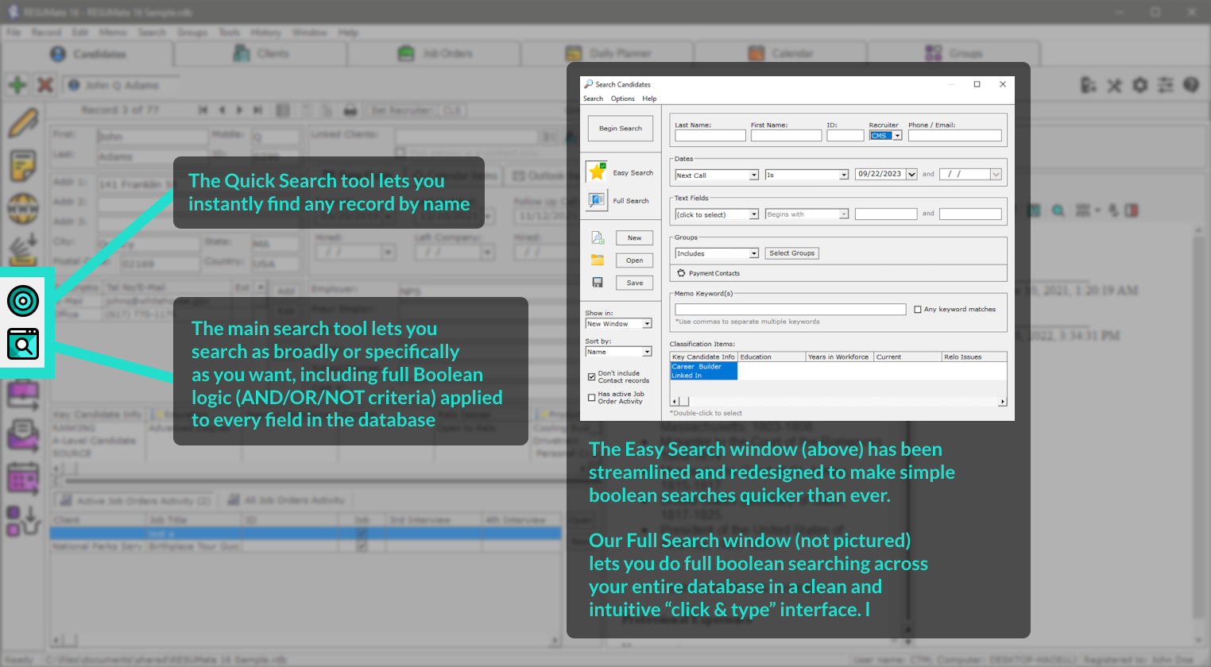Image resolution: width=1211 pixels, height=667 pixels.
Task: Click the floppy disk save icon
Action: click(x=598, y=283)
